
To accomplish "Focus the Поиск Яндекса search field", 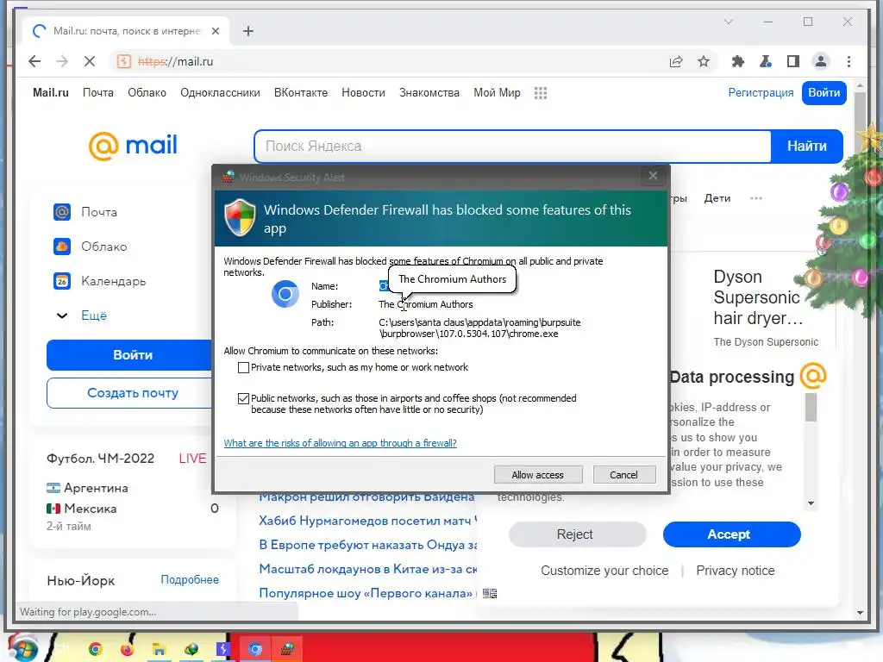I will coord(512,147).
